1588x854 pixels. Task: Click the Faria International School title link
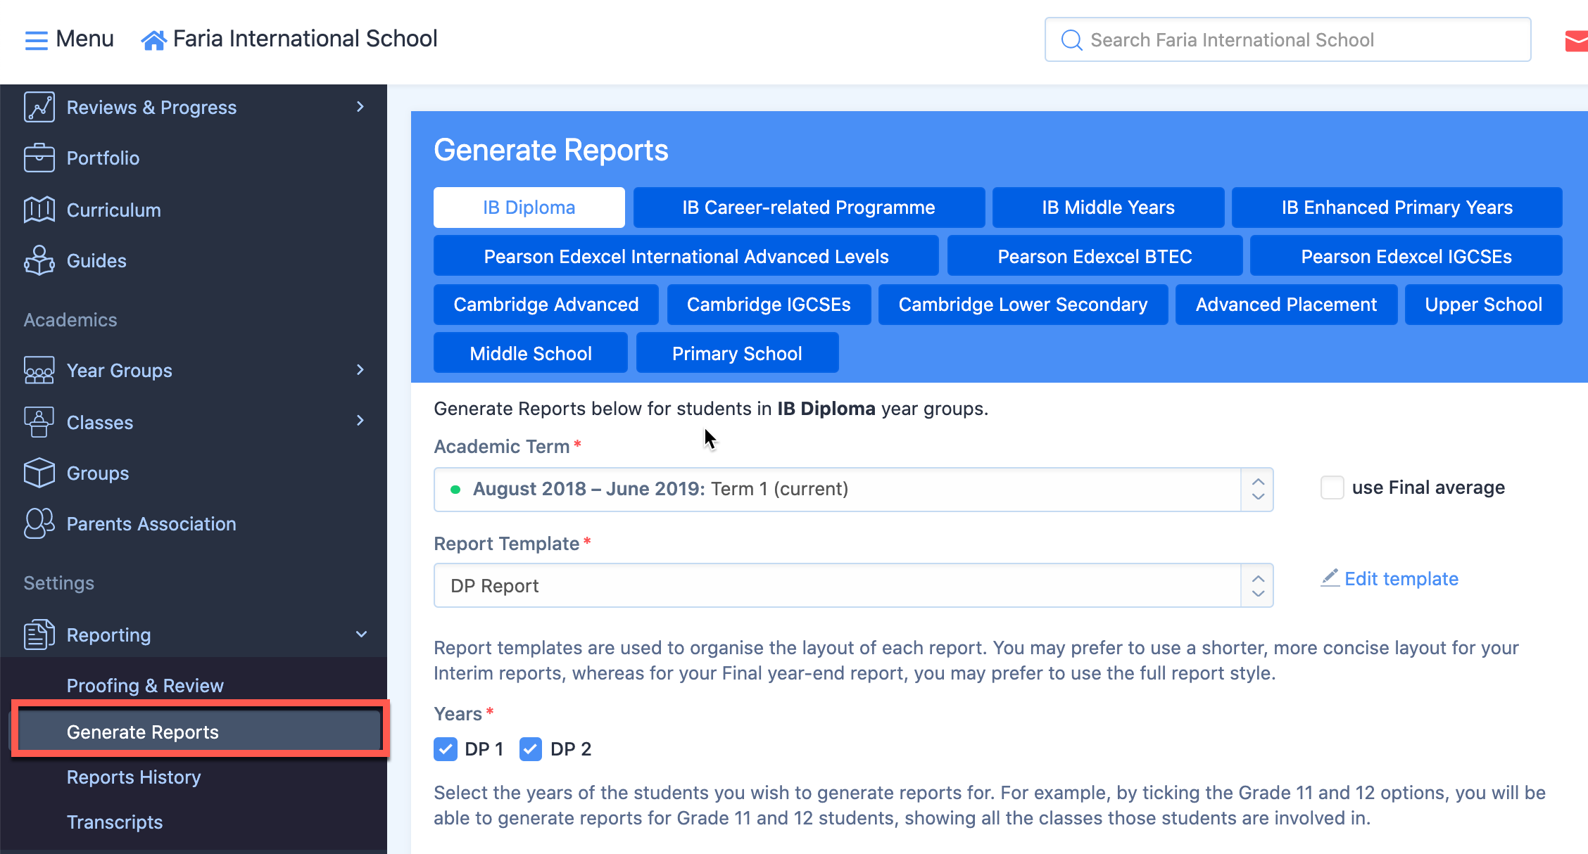pos(305,39)
